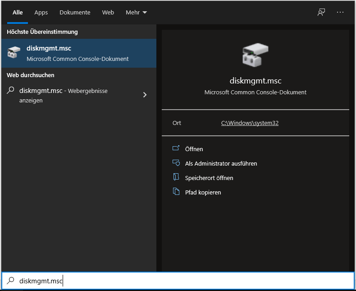Click the diskmgmt.msc title in preview pane
356x291 pixels.
255,81
